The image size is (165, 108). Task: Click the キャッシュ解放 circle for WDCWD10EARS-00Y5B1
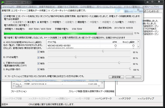point(133,46)
